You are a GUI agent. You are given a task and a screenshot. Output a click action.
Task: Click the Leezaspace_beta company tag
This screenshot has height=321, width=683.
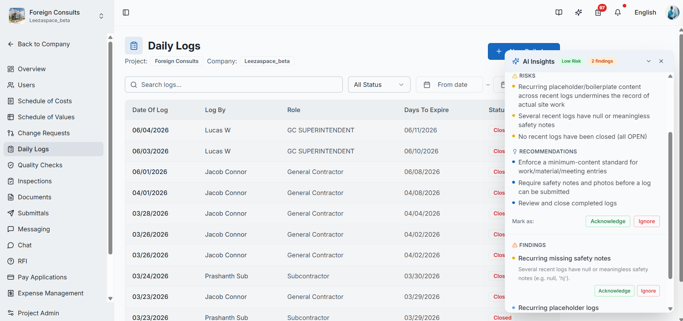tap(267, 61)
